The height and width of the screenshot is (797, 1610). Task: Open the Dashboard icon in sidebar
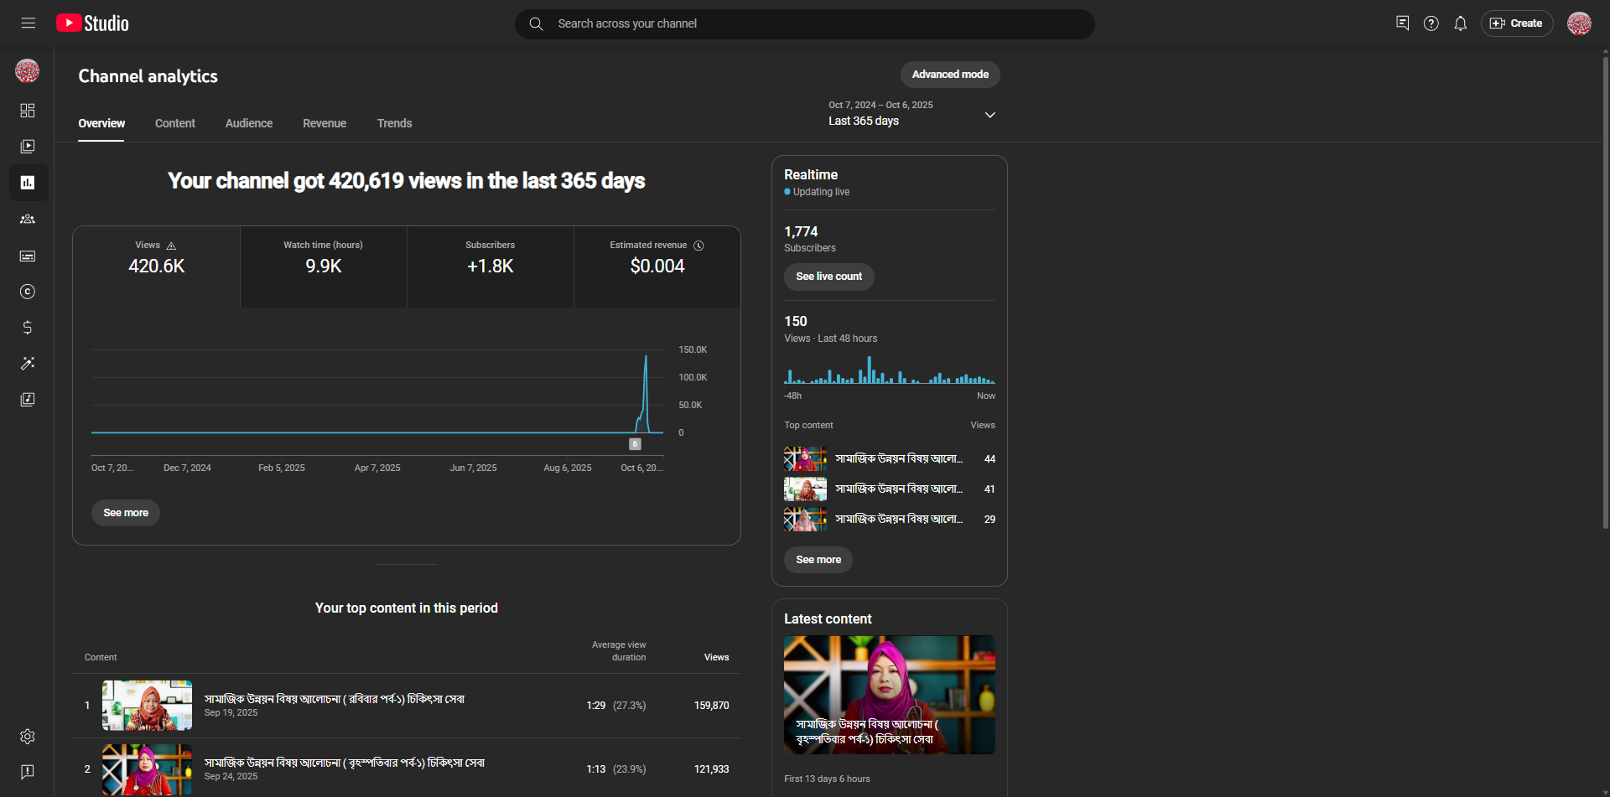click(28, 111)
